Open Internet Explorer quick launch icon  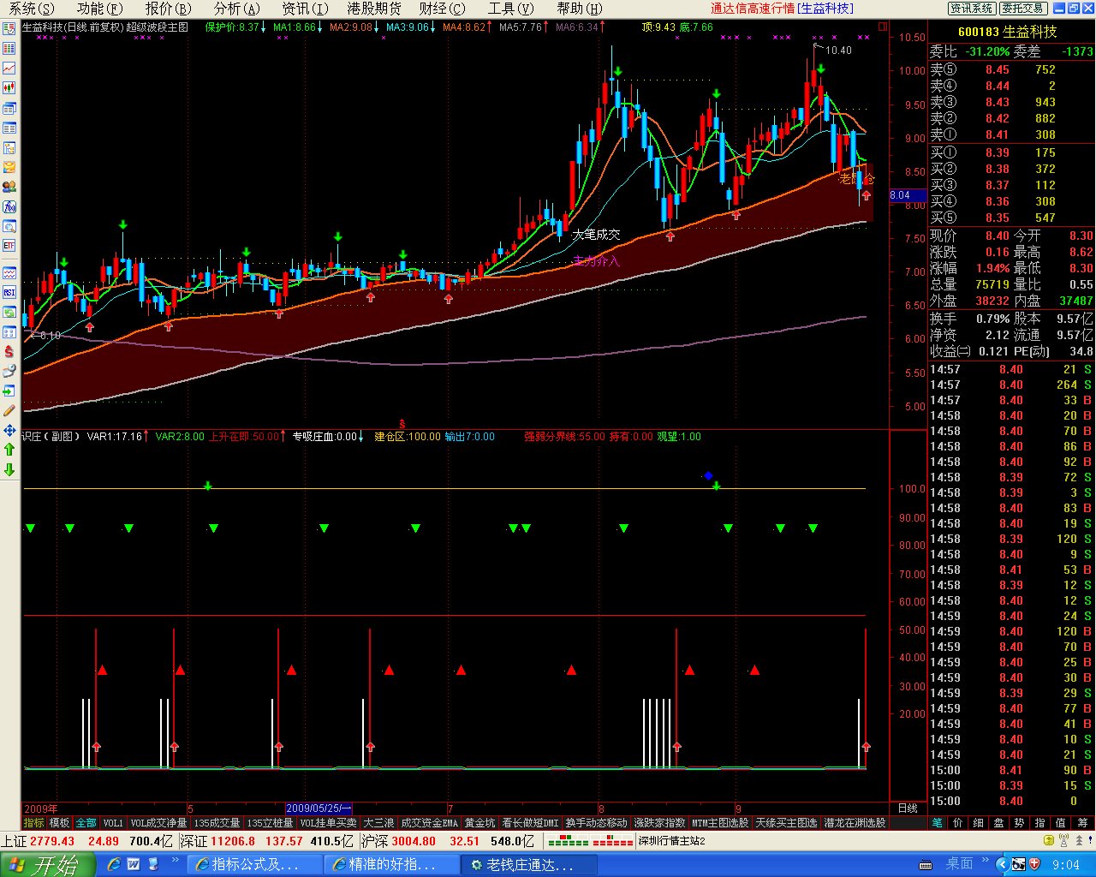pos(114,864)
